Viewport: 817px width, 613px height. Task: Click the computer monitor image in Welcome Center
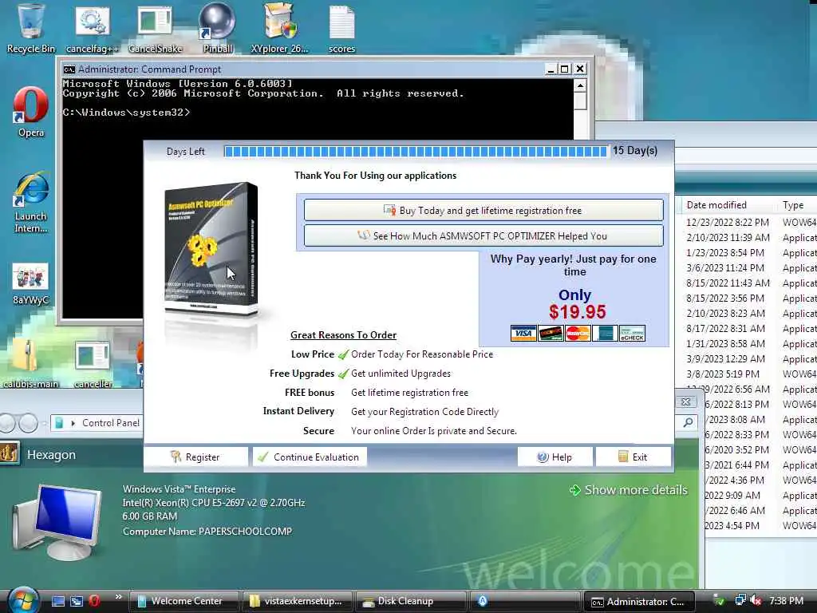click(57, 521)
